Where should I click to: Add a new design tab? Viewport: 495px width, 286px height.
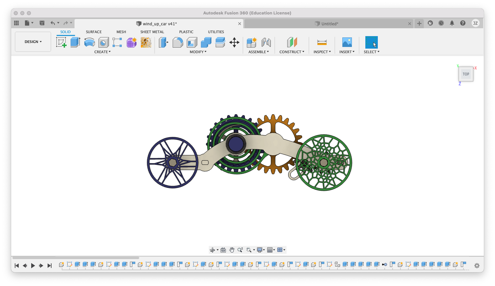[x=419, y=23]
